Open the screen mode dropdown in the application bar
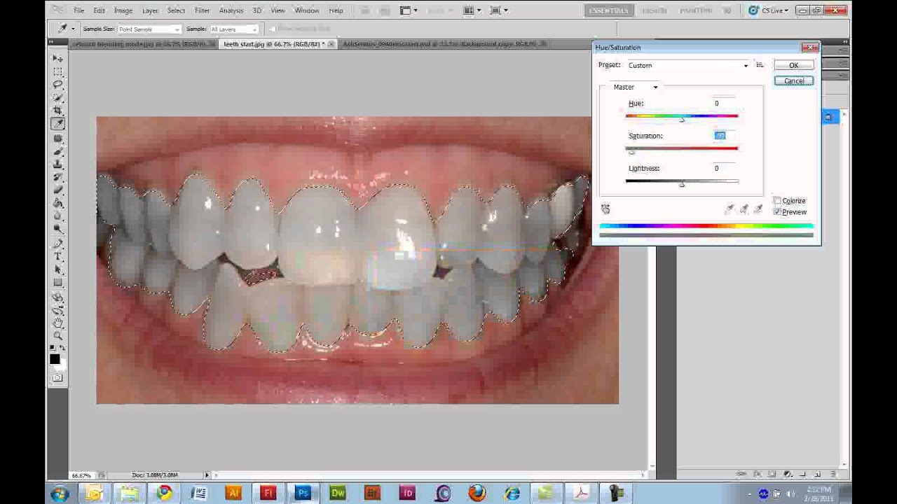This screenshot has width=897, height=504. (x=498, y=10)
